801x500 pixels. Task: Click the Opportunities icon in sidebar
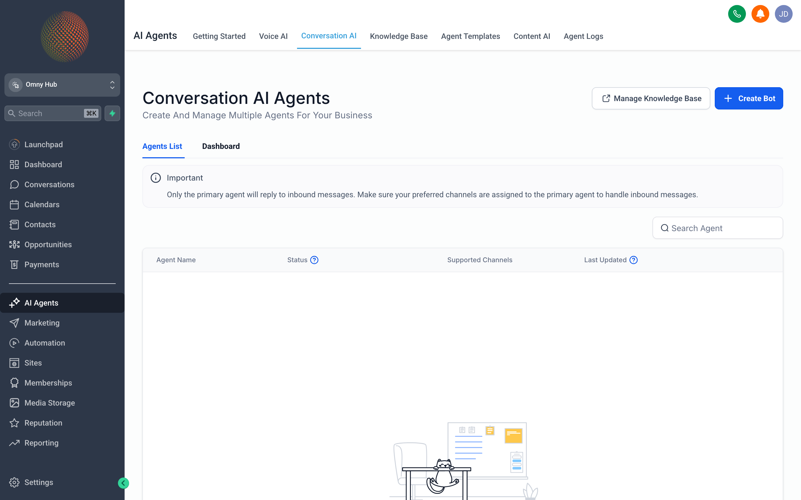[14, 244]
